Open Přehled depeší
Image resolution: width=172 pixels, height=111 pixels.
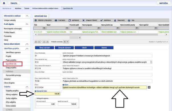click(x=9, y=32)
